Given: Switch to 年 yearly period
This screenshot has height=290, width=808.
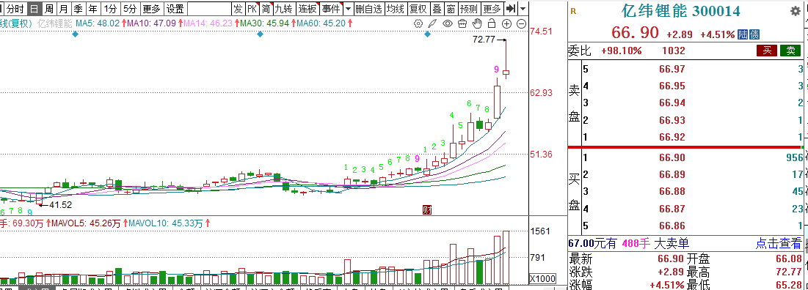Looking at the screenshot, I should [x=92, y=9].
